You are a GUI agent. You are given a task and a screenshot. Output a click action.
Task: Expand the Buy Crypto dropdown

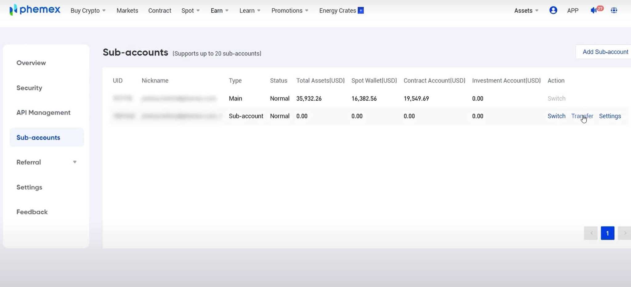coord(88,10)
